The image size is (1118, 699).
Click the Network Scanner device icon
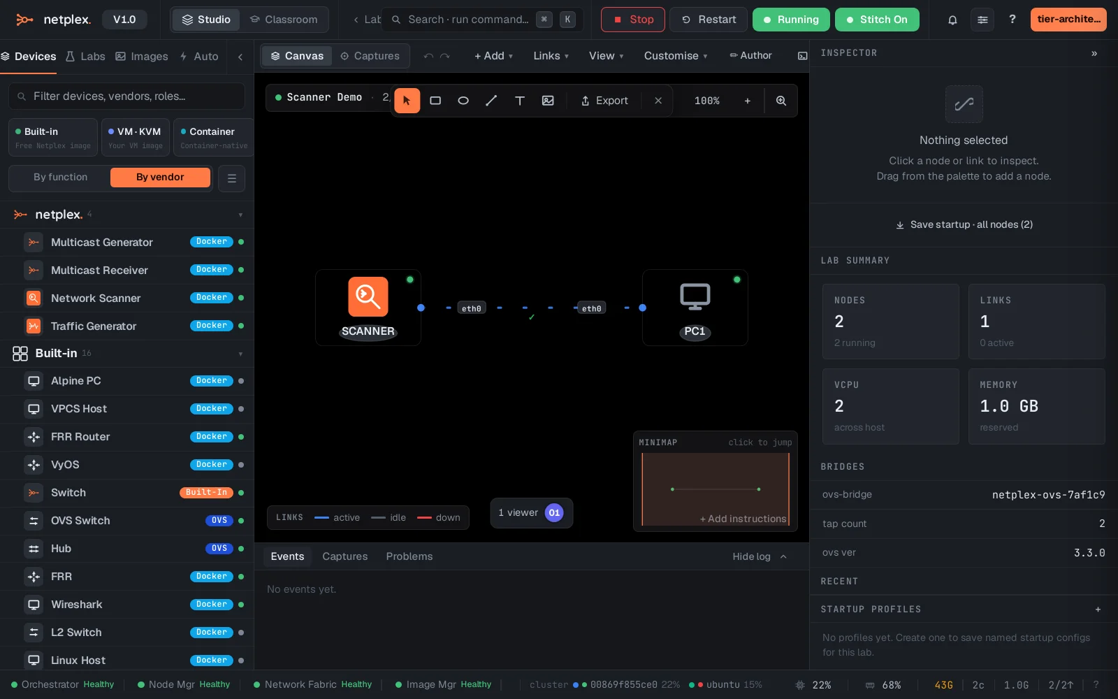33,298
